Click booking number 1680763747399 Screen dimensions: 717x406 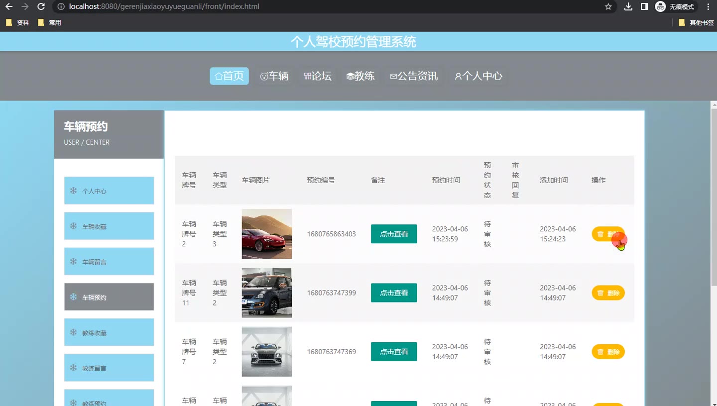point(332,293)
